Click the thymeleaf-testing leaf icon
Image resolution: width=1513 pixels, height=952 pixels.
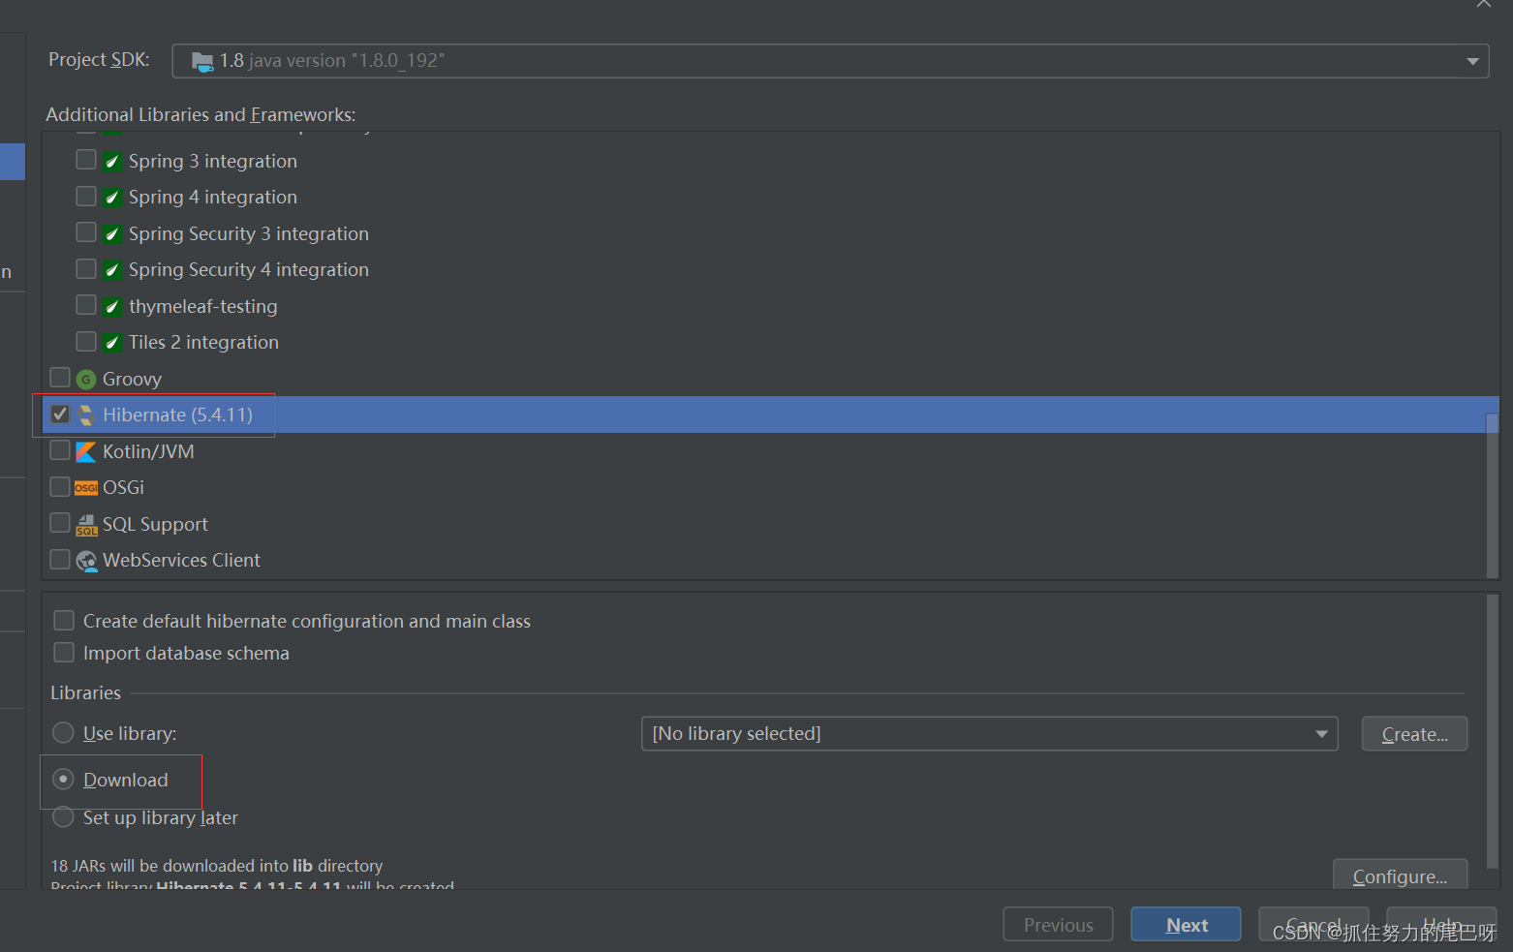pyautogui.click(x=112, y=306)
